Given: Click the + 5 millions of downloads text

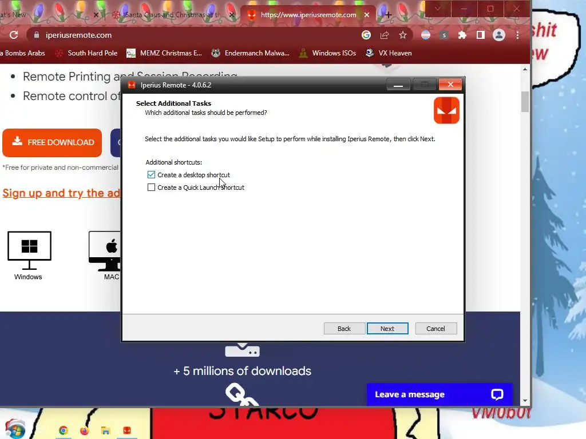Looking at the screenshot, I should (x=242, y=371).
